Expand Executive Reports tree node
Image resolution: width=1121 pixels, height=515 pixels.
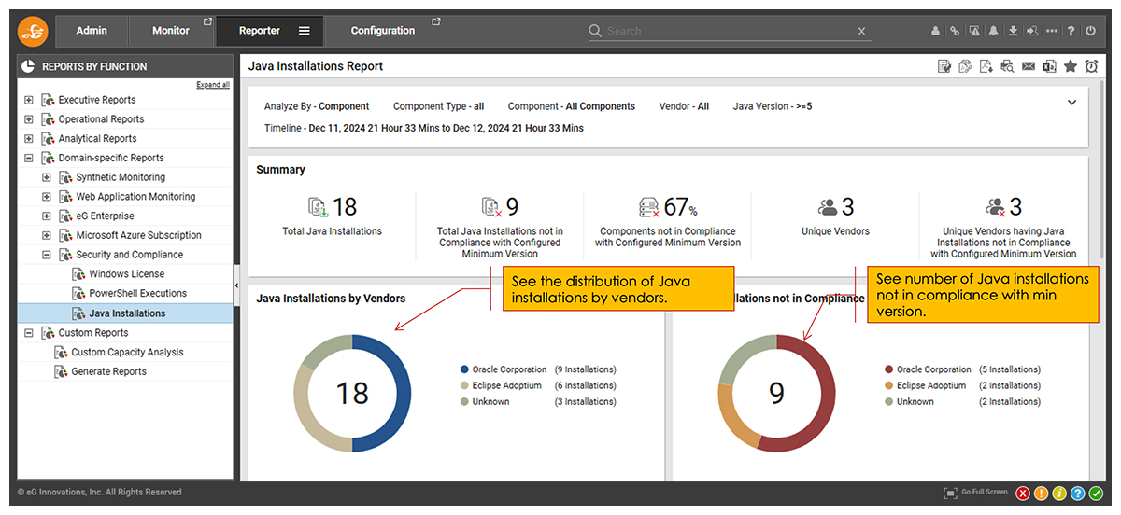pos(29,100)
